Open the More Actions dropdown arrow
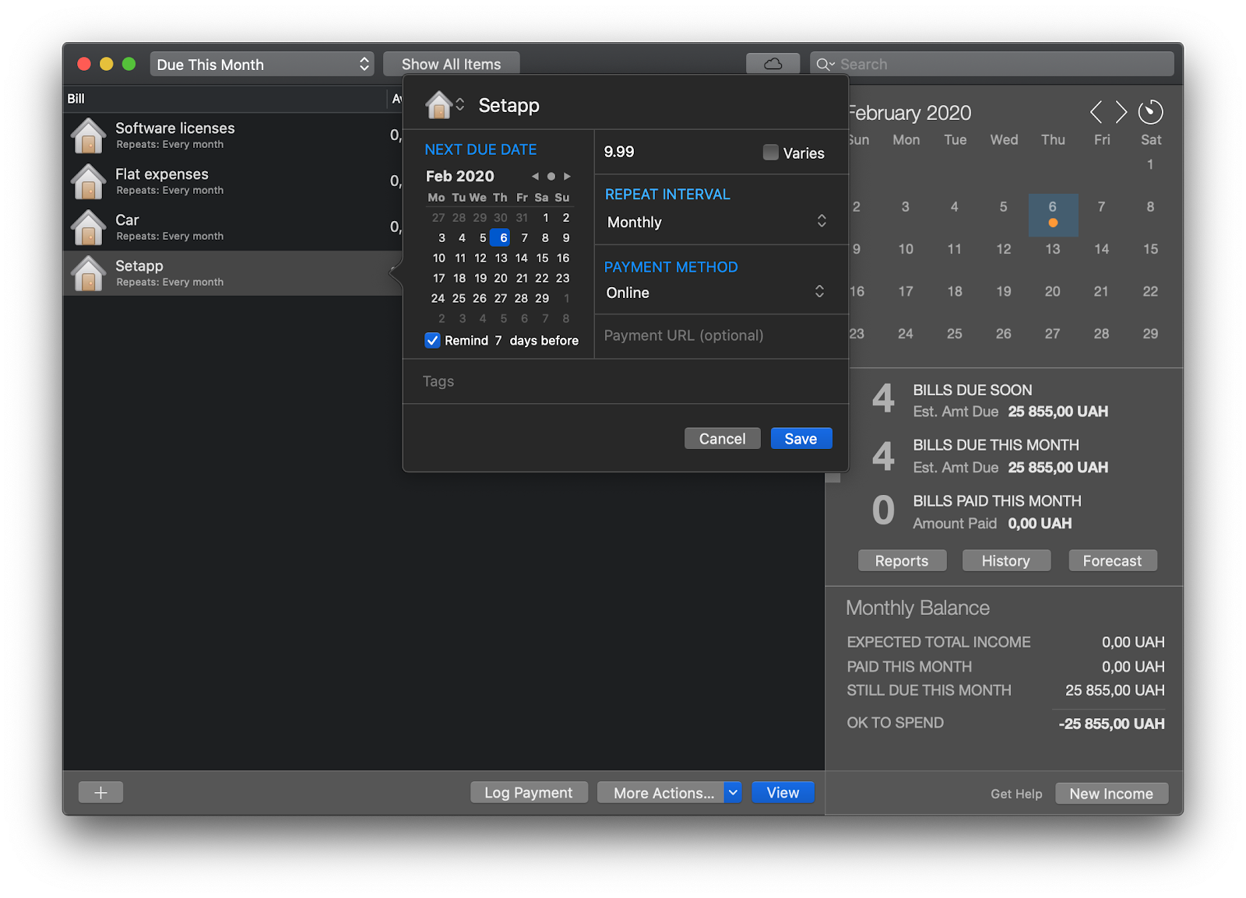The width and height of the screenshot is (1246, 898). (x=733, y=792)
